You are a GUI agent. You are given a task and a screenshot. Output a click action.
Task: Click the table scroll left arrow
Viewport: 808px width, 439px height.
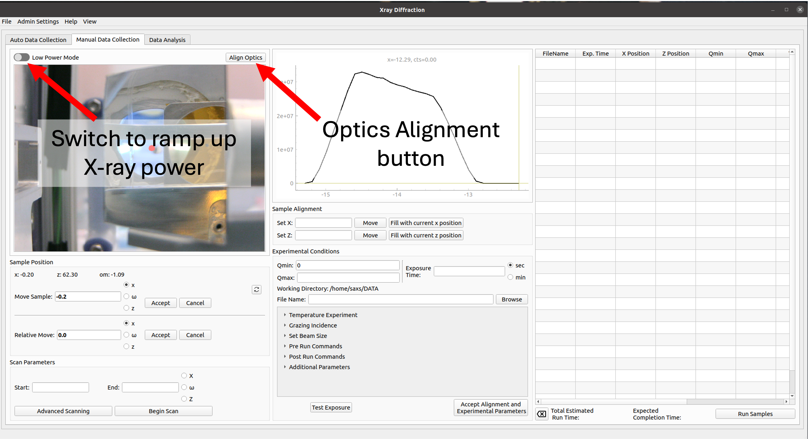pos(538,401)
